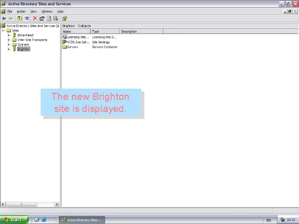The image size is (299, 224).
Task: Click the Back arrow toolbar button
Action: (4, 19)
